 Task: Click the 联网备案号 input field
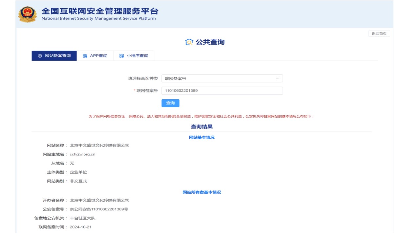(222, 91)
